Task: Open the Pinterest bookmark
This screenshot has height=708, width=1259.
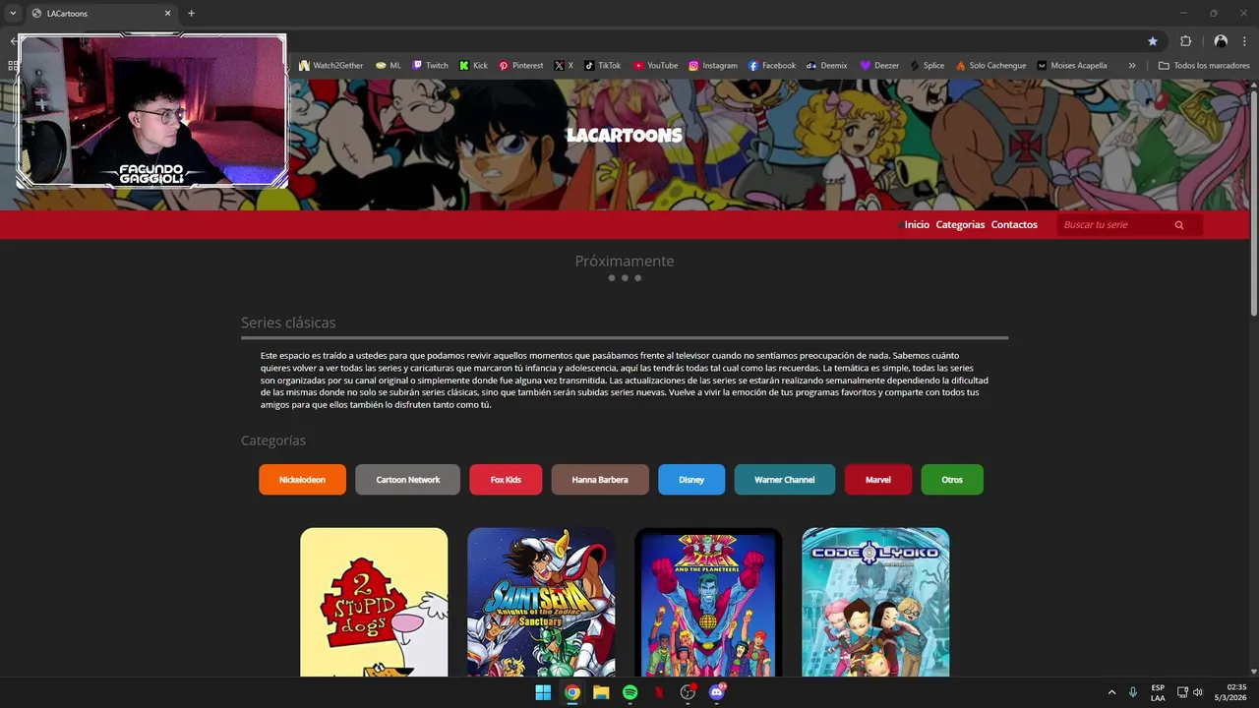Action: pyautogui.click(x=520, y=66)
